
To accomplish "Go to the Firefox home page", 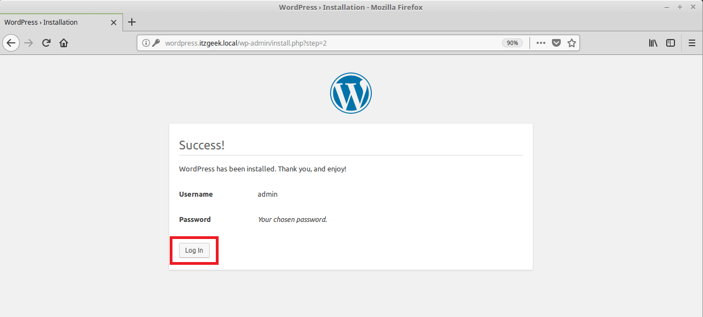I will [x=64, y=43].
